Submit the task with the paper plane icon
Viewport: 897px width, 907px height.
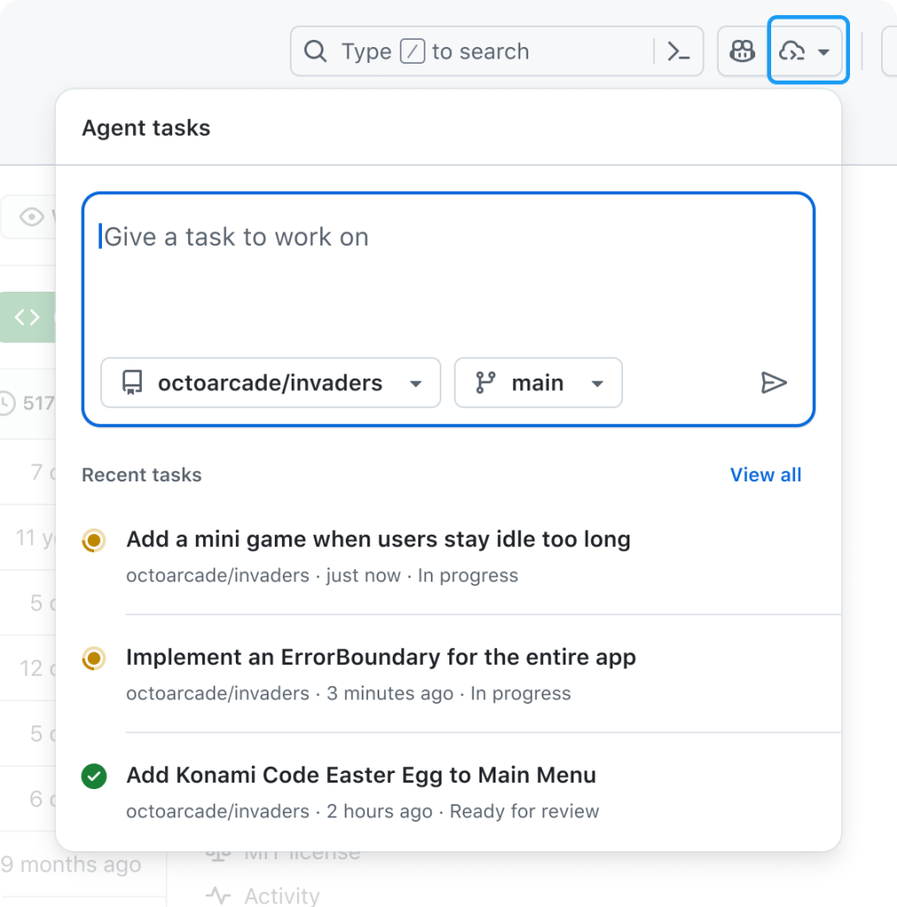(775, 383)
